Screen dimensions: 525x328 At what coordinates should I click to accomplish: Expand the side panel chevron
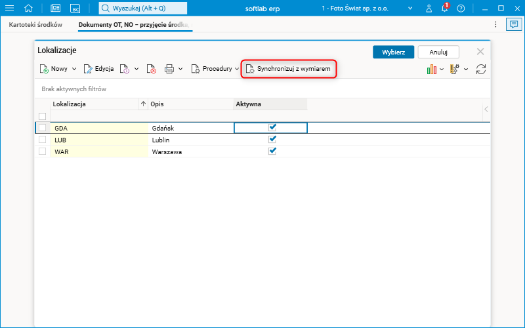[x=486, y=109]
